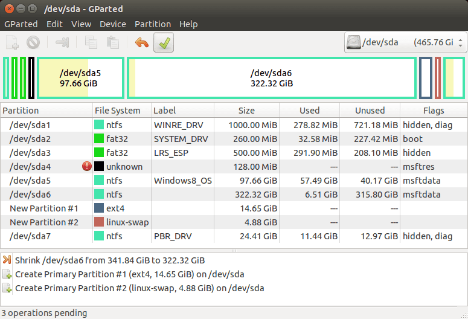The width and height of the screenshot is (468, 319).
Task: Click the Resize/Move toolbar icon
Action: point(62,42)
